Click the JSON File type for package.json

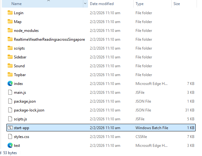pos(143,101)
